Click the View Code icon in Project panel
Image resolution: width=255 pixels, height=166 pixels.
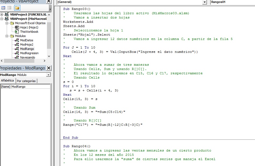pyautogui.click(x=3, y=8)
